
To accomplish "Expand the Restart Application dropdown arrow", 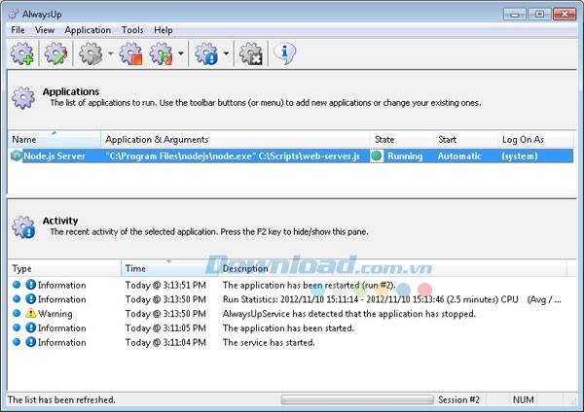I will [181, 53].
